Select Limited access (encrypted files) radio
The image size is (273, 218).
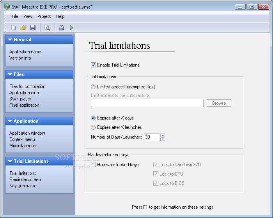pos(93,87)
